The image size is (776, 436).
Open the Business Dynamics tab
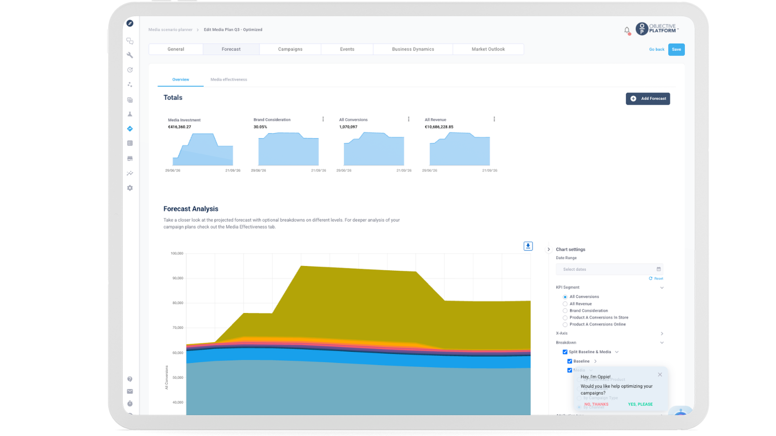pyautogui.click(x=413, y=49)
